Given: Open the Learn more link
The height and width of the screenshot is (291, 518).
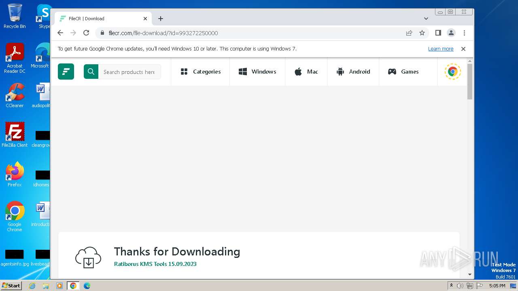Looking at the screenshot, I should coord(441,48).
